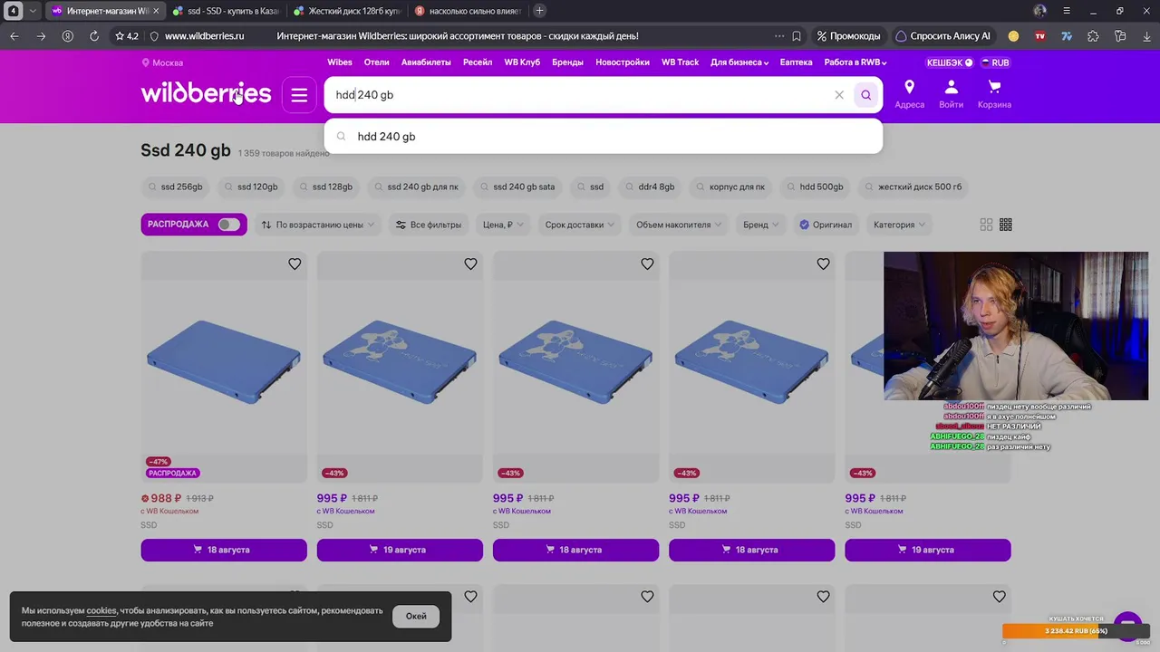The height and width of the screenshot is (652, 1160).
Task: Open Адреса pickup points icon
Action: point(910,94)
